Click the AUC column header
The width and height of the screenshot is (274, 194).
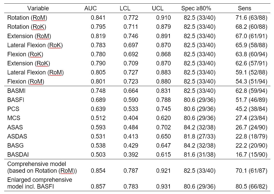[x=90, y=8]
